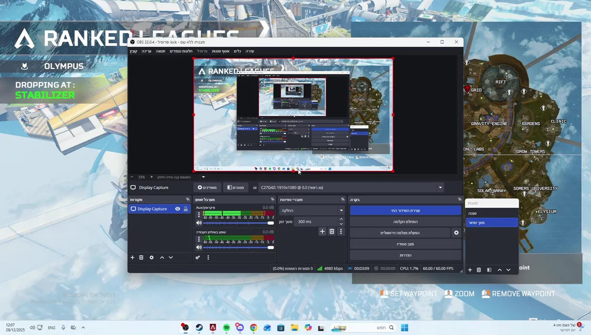
Task: Open transition type dropdown
Action: (x=312, y=210)
